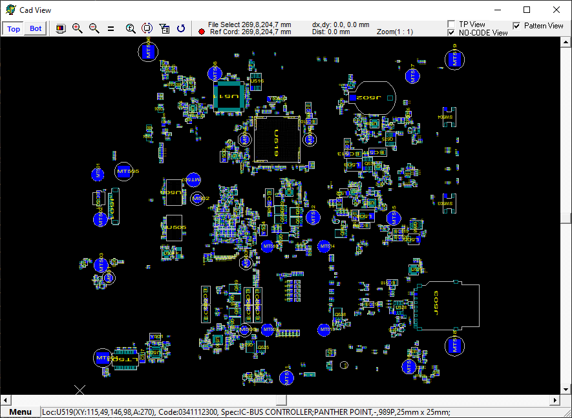
Task: Open the Menu button in status bar
Action: [x=20, y=412]
